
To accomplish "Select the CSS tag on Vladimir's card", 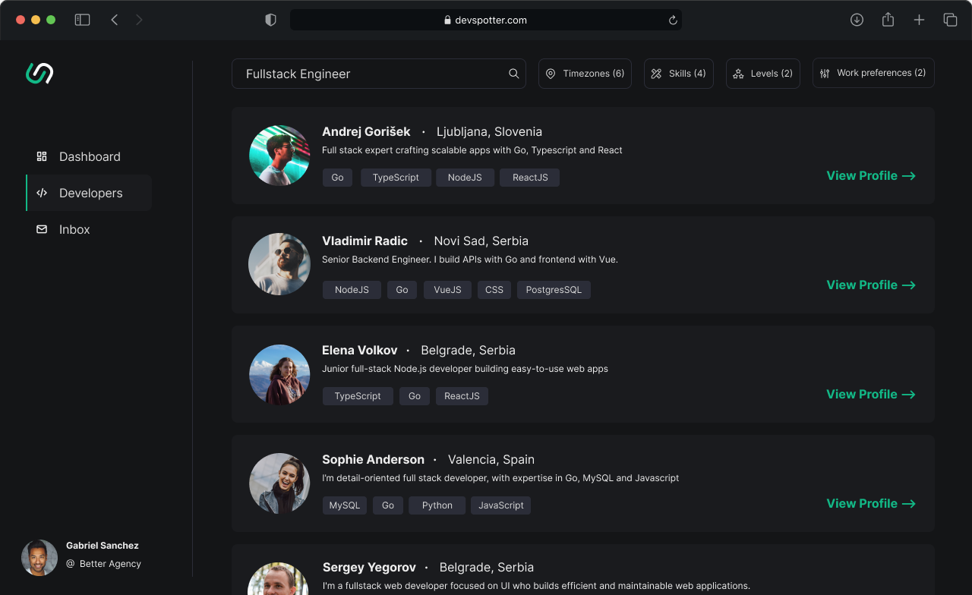I will coord(494,290).
